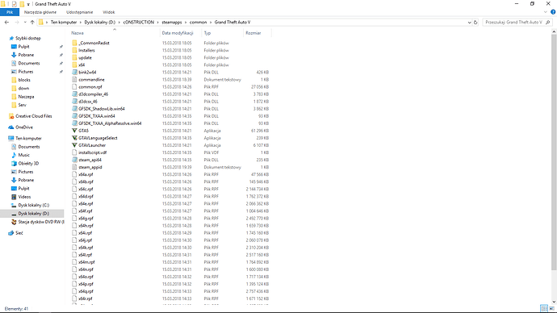The height and width of the screenshot is (313, 557).
Task: Switch to details view icon in status bar
Action: tap(544, 308)
